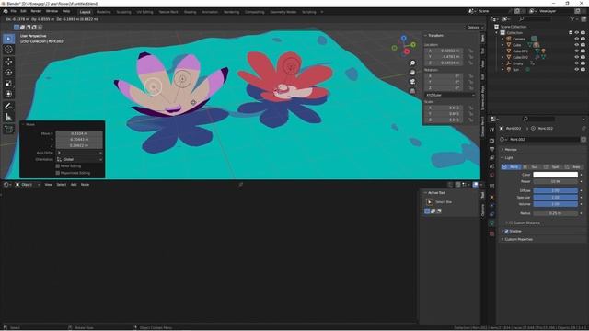
Task: Toggle the Custom Distance checkbox
Action: point(511,223)
